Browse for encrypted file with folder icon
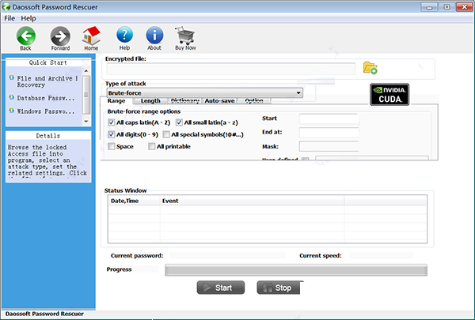 370,68
